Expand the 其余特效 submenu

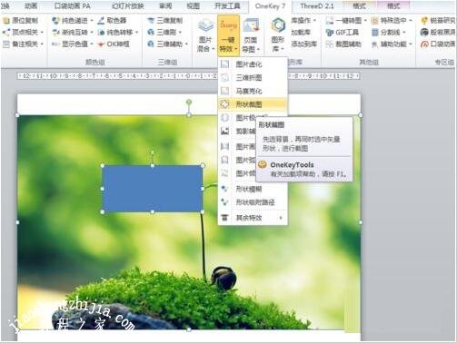[253, 218]
